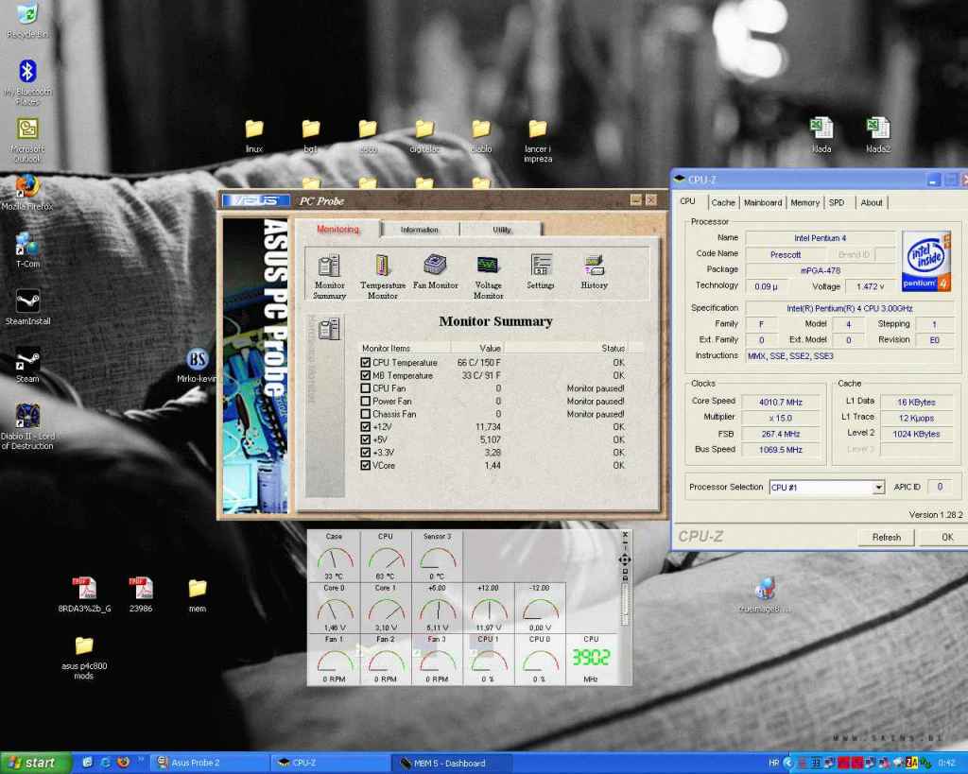This screenshot has height=774, width=968.
Task: Click the Start button on taskbar
Action: click(33, 763)
